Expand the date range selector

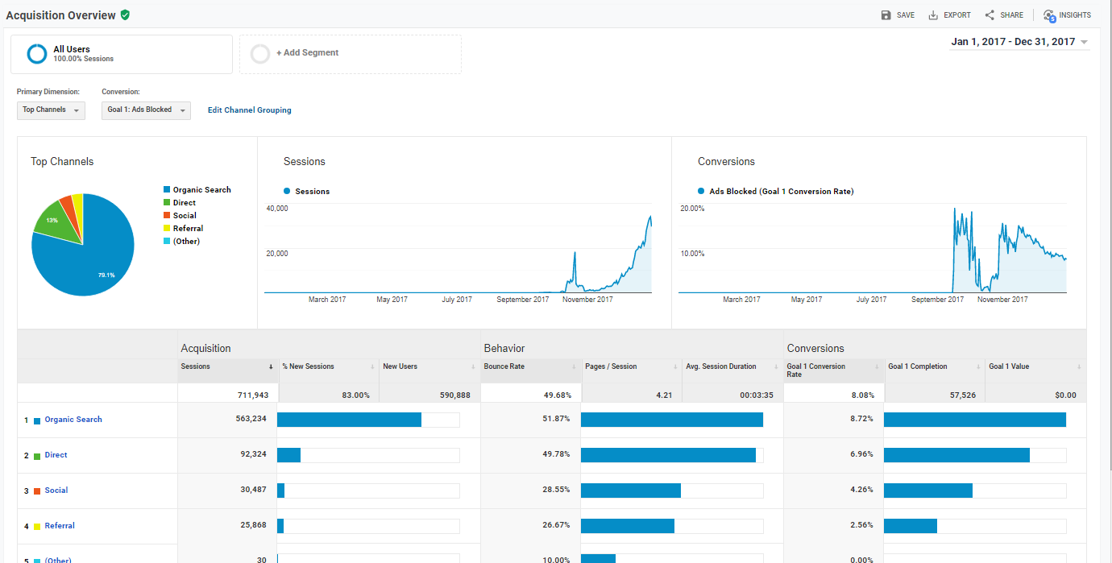click(1019, 42)
